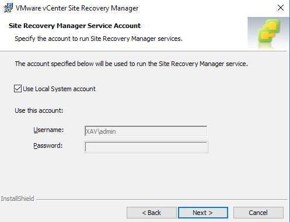Click the 'VMware vCenter Site Recovery Manager' window title
This screenshot has height=222, width=290.
(x=77, y=8)
